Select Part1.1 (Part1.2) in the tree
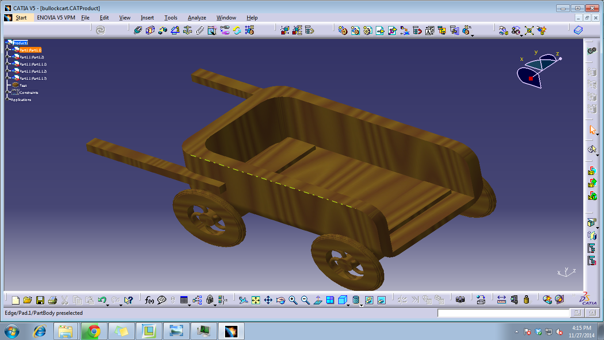The height and width of the screenshot is (340, 604). click(32, 57)
